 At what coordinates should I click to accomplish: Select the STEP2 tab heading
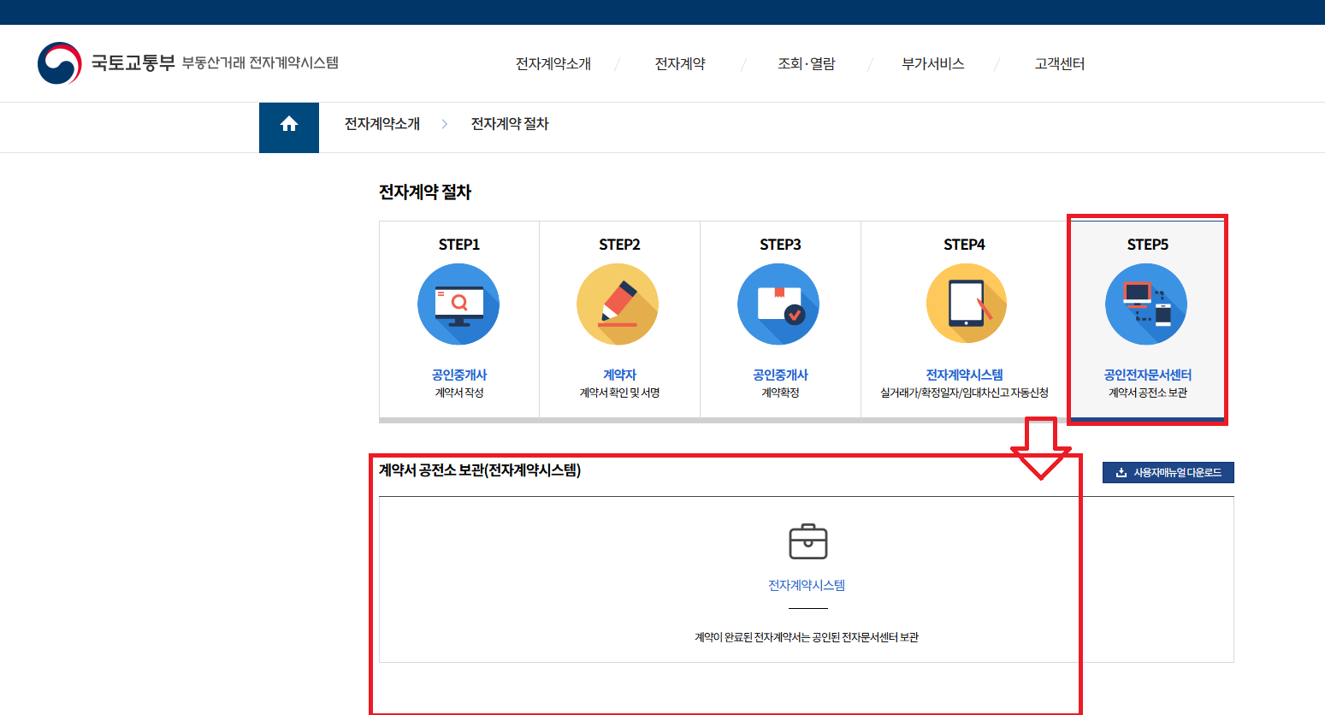[619, 245]
